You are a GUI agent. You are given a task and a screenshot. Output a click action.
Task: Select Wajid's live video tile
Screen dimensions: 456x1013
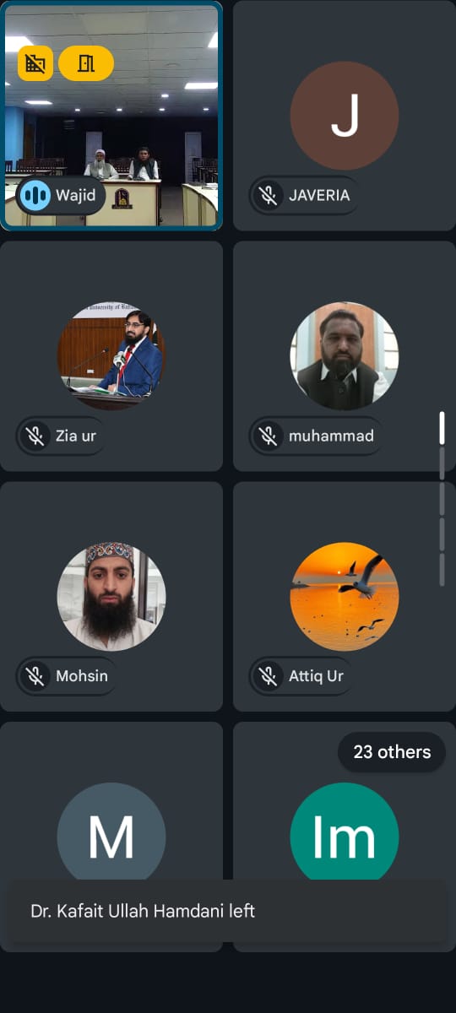pyautogui.click(x=111, y=116)
